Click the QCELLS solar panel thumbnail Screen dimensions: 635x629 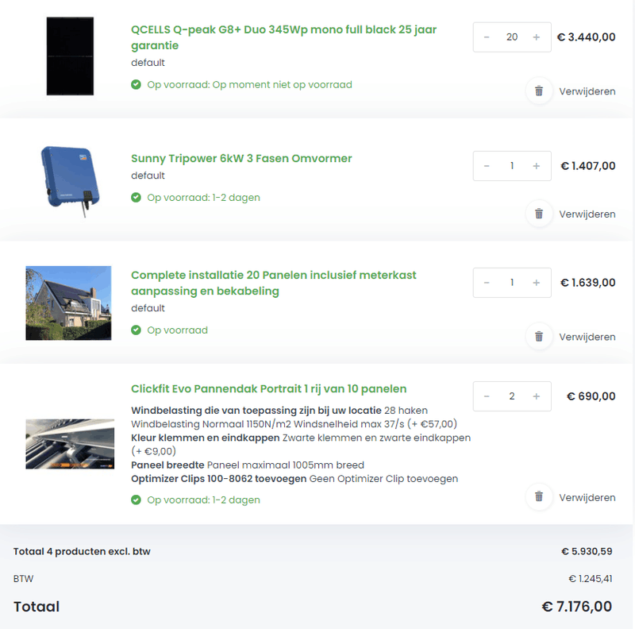[70, 54]
